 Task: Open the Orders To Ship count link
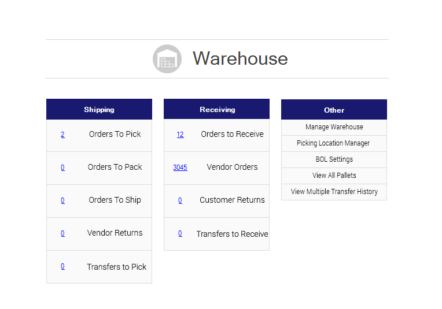click(62, 200)
